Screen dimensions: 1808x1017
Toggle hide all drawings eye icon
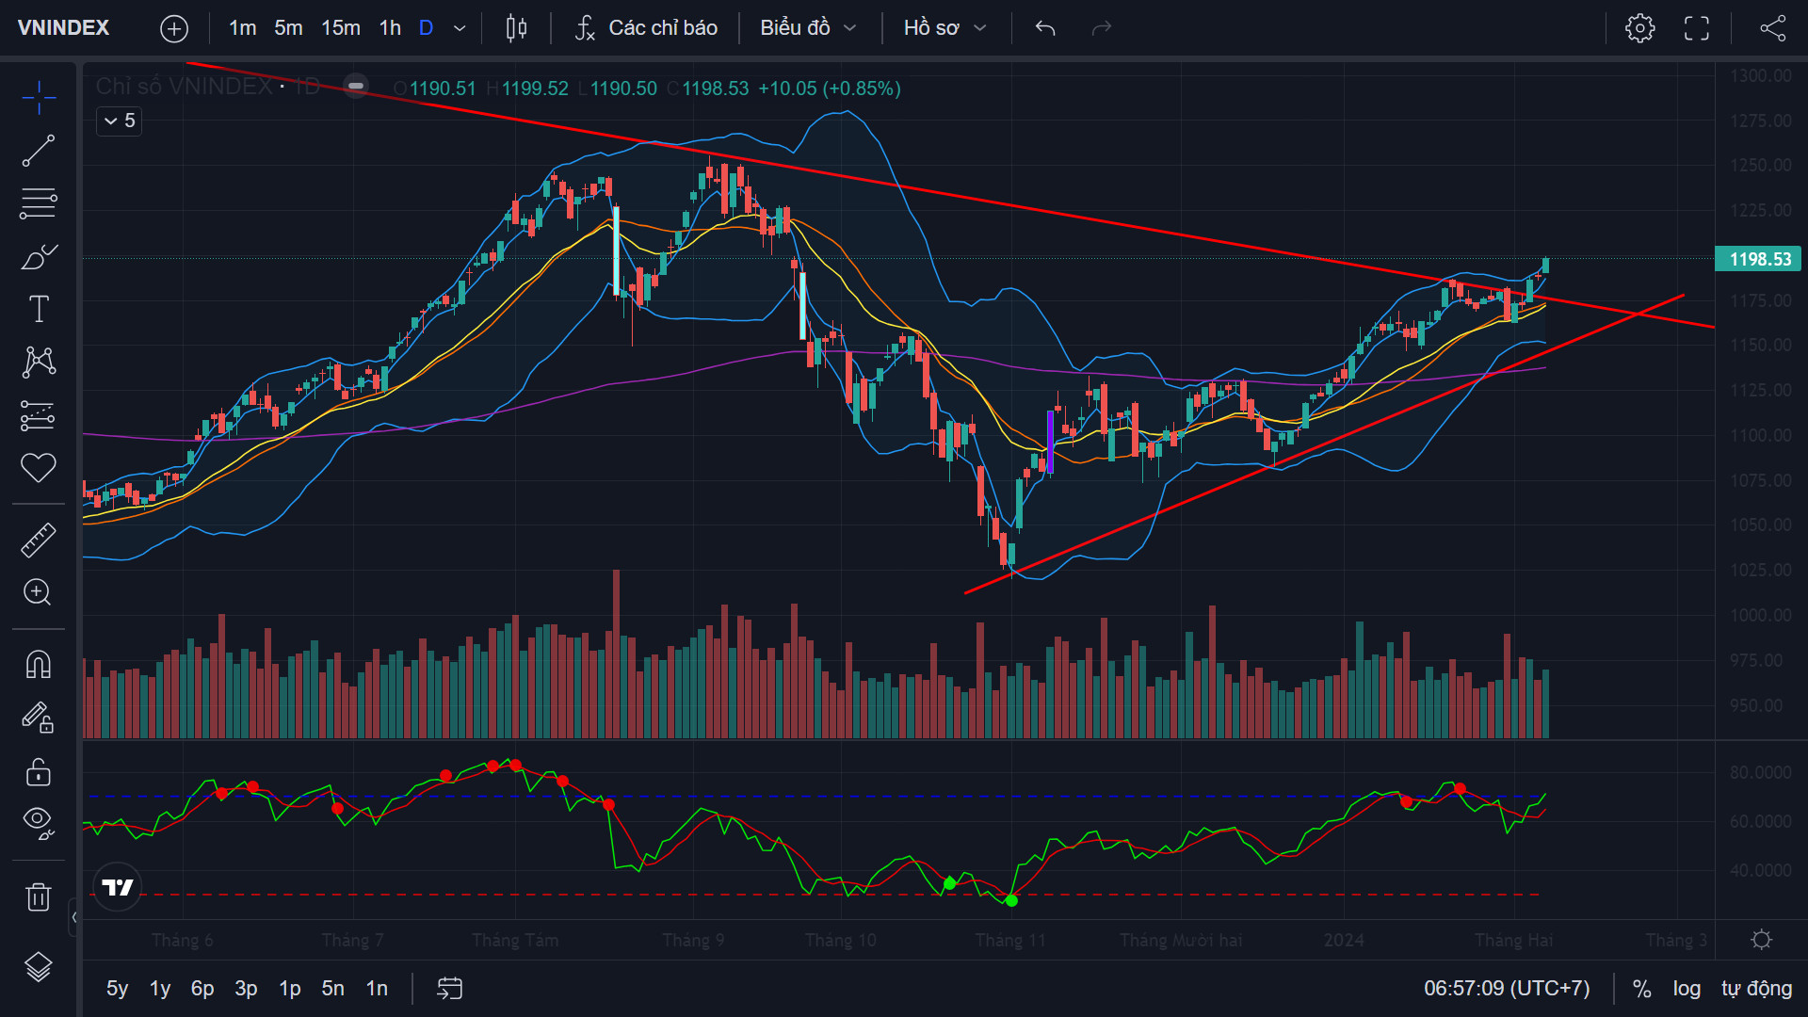pos(39,822)
